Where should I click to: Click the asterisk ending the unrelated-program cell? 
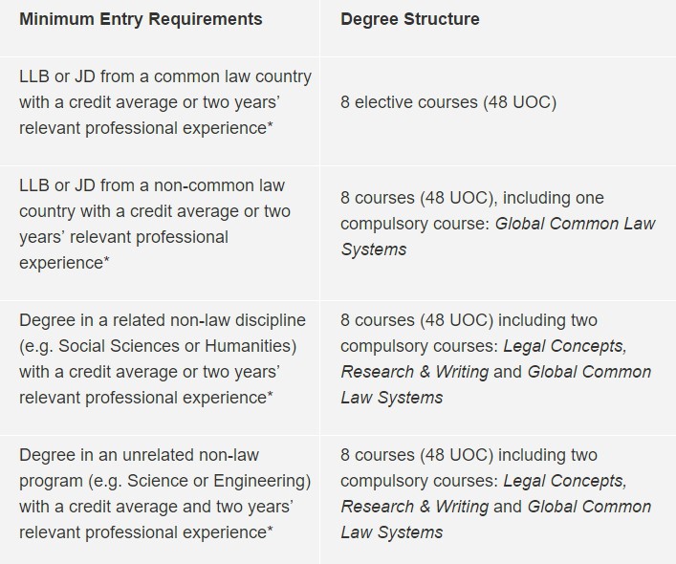point(271,530)
